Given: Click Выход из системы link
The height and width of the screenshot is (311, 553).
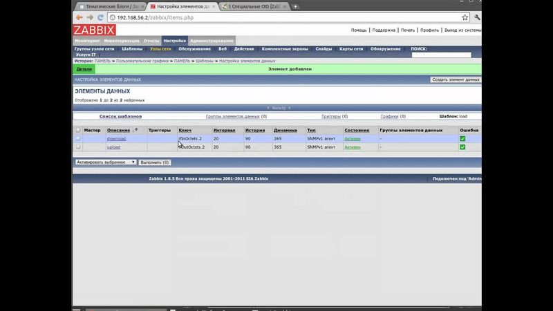Looking at the screenshot, I should [x=462, y=30].
